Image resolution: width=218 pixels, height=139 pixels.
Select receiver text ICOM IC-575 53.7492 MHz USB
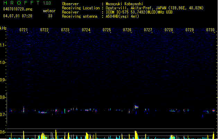point(139,12)
